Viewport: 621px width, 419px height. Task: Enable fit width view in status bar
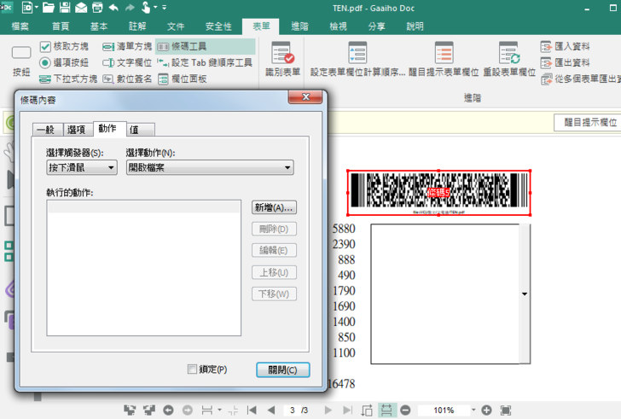pyautogui.click(x=386, y=410)
